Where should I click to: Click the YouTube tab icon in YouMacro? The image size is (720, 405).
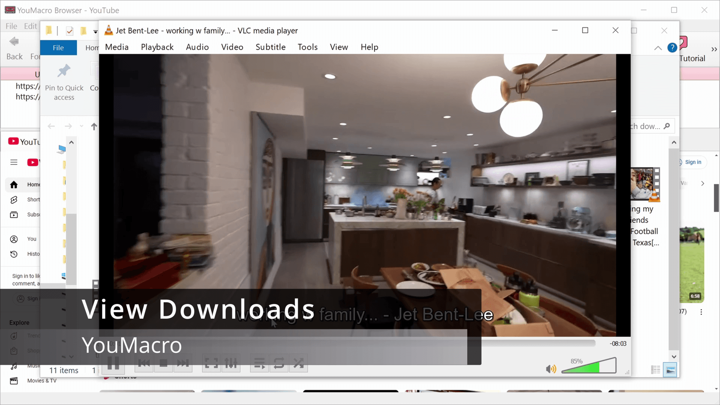(x=13, y=141)
